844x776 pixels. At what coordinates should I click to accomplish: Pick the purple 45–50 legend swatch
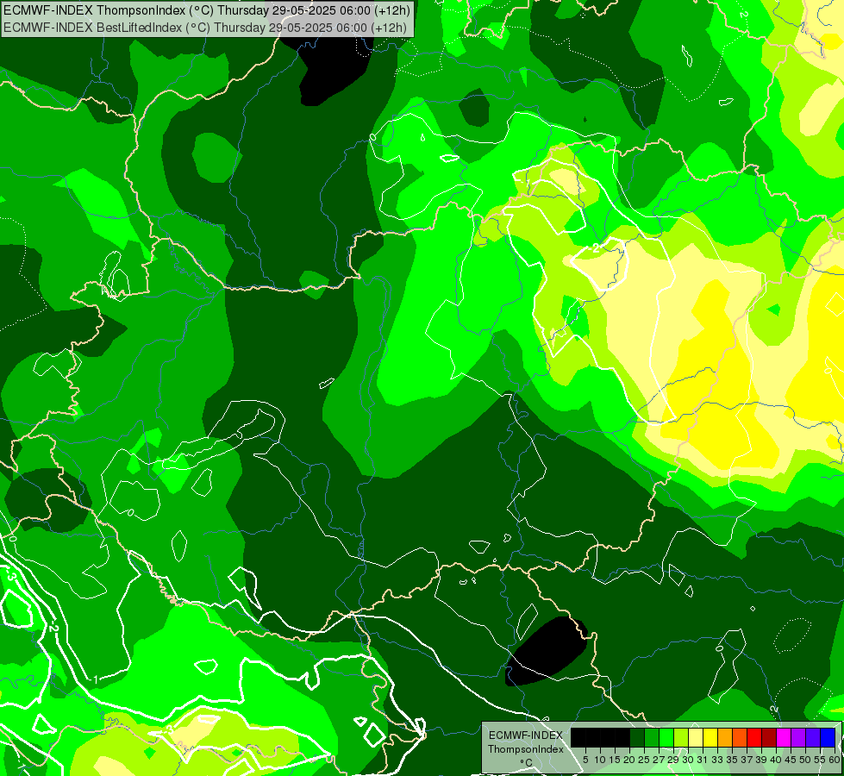(x=798, y=737)
